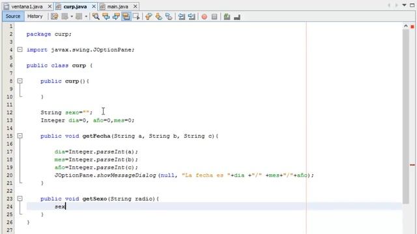
Task: Toggle Highlight Search in the toolbar
Action: (126, 17)
